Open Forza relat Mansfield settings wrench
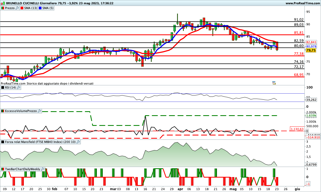321x192 pixels. tap(78, 142)
